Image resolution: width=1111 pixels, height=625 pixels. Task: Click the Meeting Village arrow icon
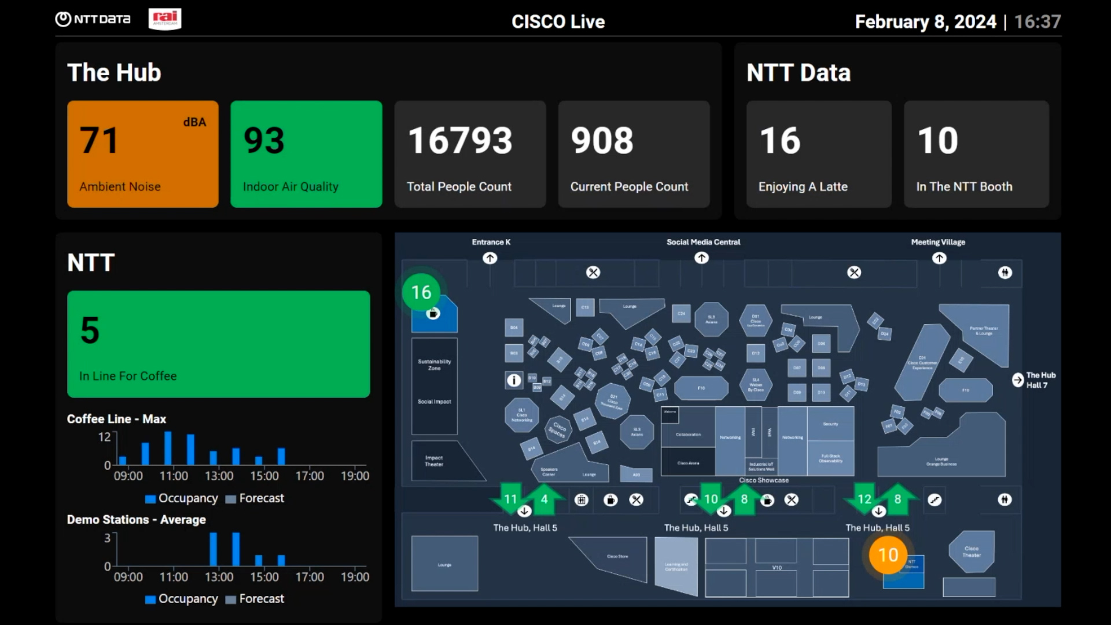939,258
